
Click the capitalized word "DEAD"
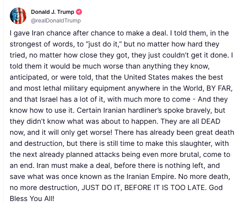(211, 121)
